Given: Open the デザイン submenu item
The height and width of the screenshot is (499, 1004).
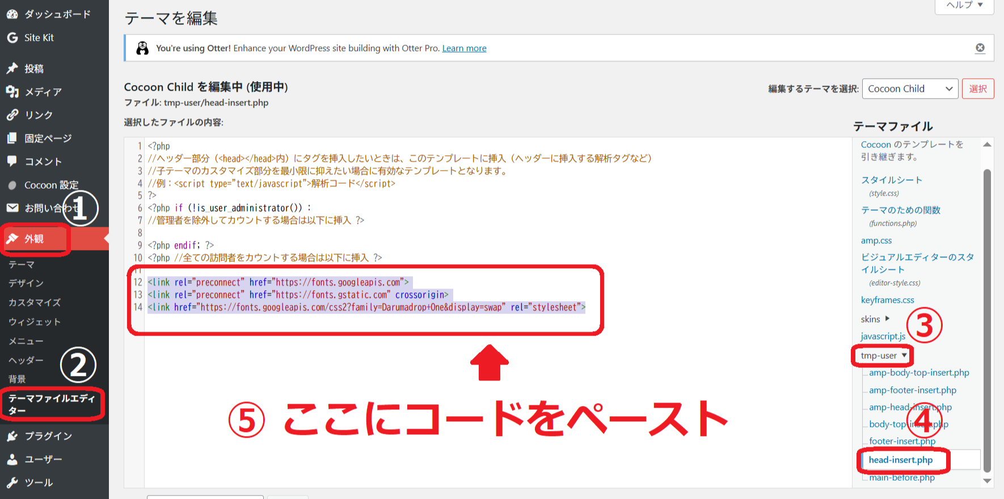Looking at the screenshot, I should (x=26, y=283).
